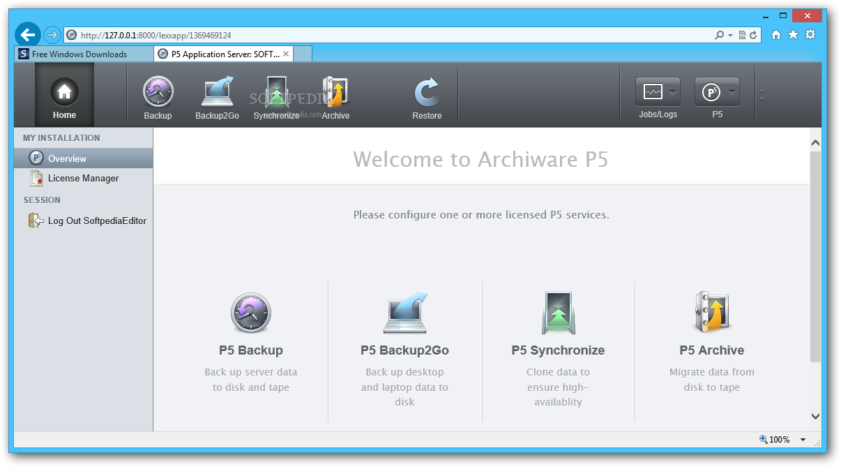Click page scrollbar down arrow
This screenshot has width=841, height=467.
pos(815,416)
